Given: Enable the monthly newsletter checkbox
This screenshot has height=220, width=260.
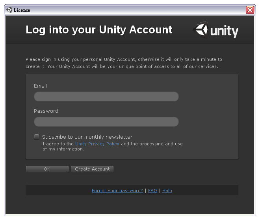Looking at the screenshot, I should [37, 137].
